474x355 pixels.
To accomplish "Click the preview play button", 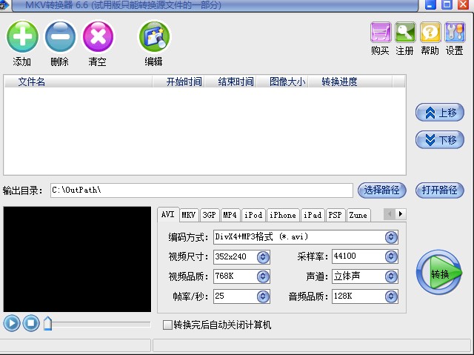I will click(12, 323).
